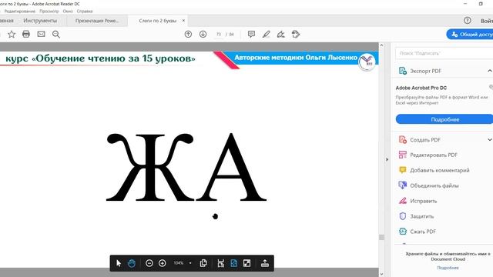Select the highlighter pen tool
The height and width of the screenshot is (277, 493).
[x=267, y=34]
